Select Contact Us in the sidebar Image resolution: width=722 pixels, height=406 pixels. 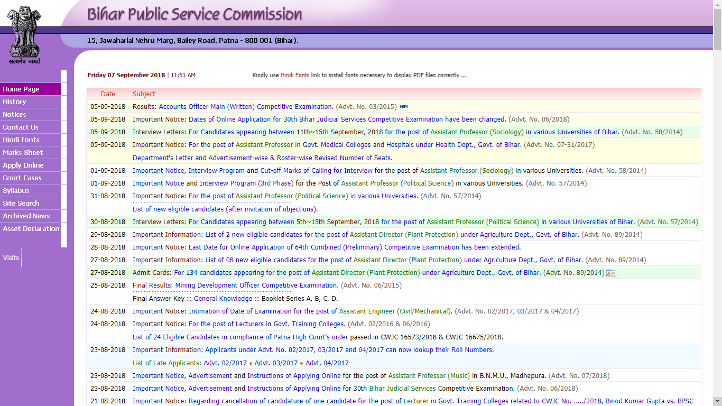pyautogui.click(x=31, y=127)
